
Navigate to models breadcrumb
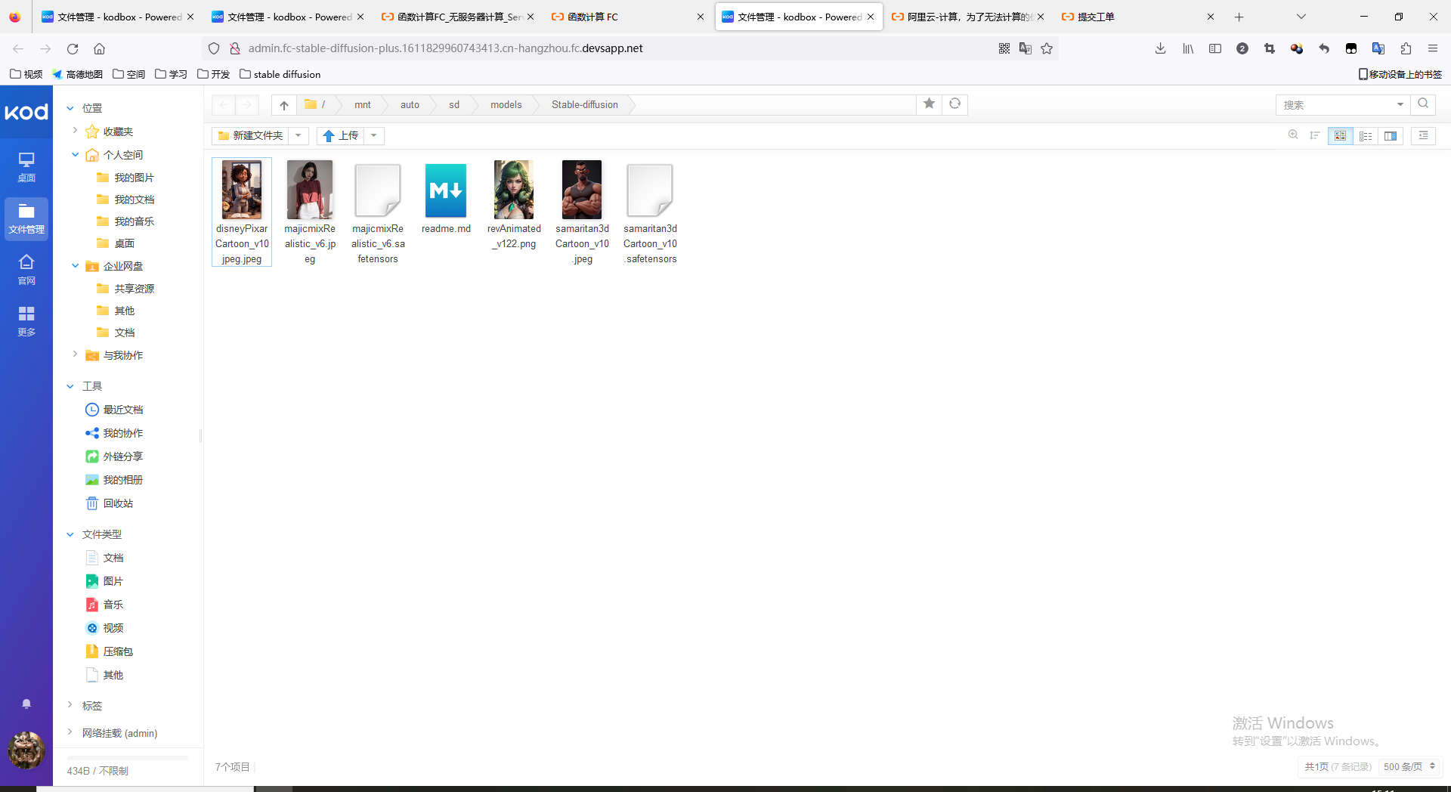click(x=506, y=105)
